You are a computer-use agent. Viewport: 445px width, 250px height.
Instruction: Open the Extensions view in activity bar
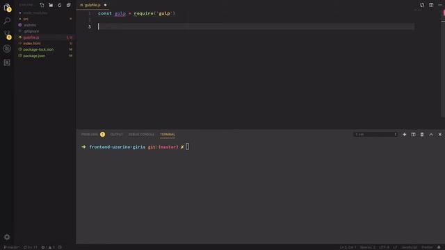pos(7,62)
